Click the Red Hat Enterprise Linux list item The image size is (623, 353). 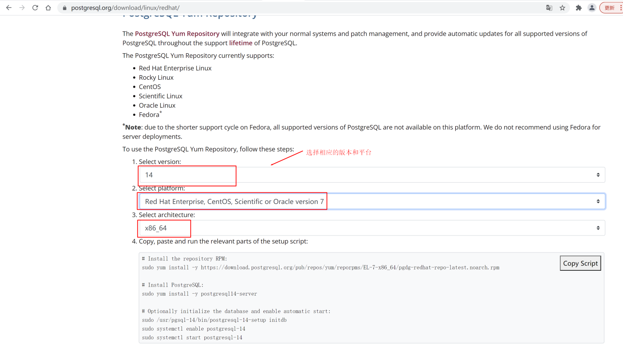[x=175, y=68]
